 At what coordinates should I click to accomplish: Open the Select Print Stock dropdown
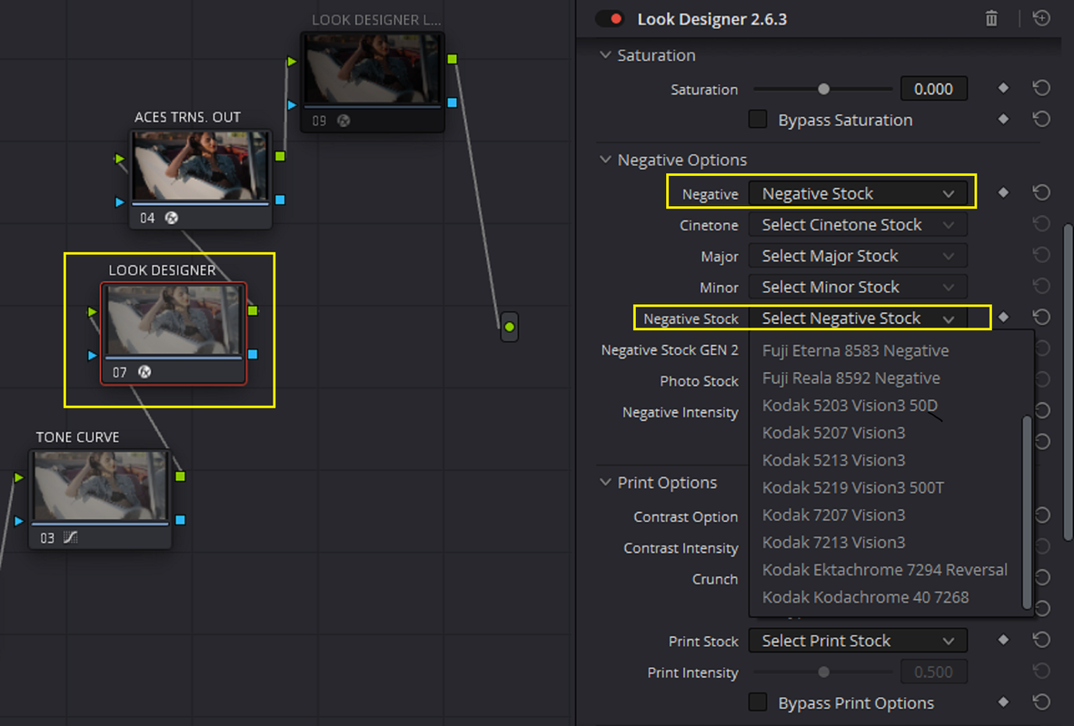click(x=858, y=641)
